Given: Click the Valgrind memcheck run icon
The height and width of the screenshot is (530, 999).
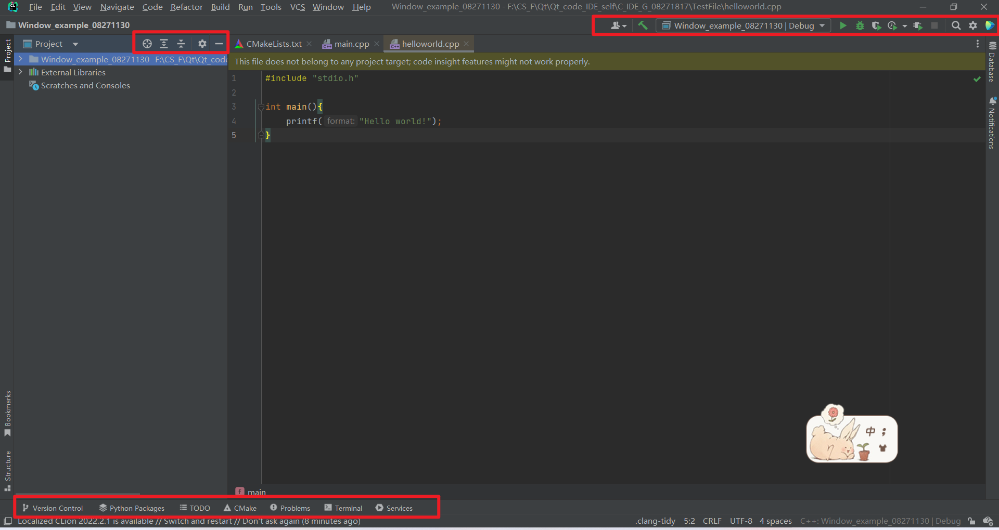Looking at the screenshot, I should (x=918, y=25).
